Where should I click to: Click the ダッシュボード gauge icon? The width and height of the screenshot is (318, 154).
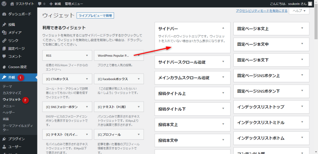(x=4, y=14)
